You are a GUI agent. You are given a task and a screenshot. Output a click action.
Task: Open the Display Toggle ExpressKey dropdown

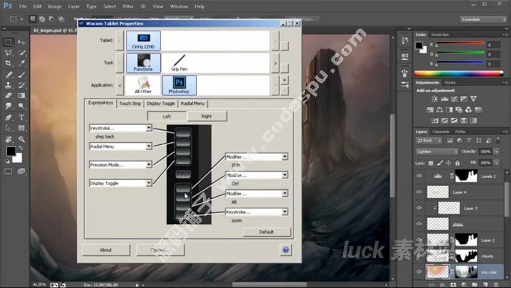(x=149, y=183)
